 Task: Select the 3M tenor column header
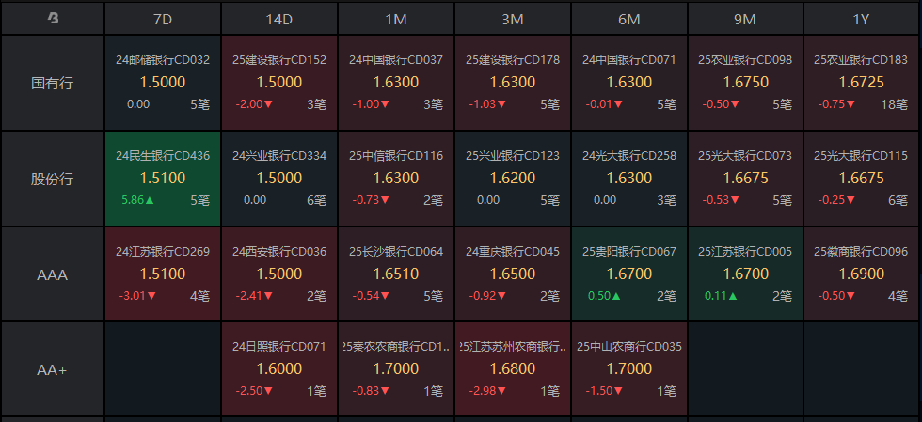513,19
